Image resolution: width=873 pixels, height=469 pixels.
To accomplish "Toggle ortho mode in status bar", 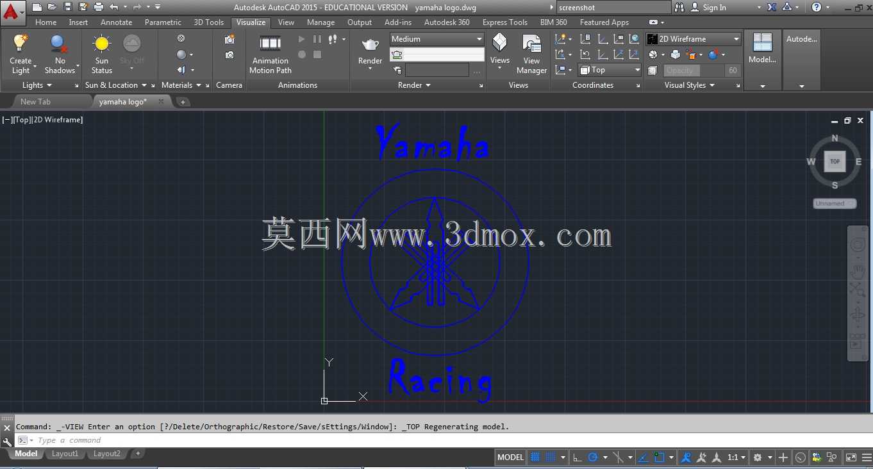I will tap(578, 457).
